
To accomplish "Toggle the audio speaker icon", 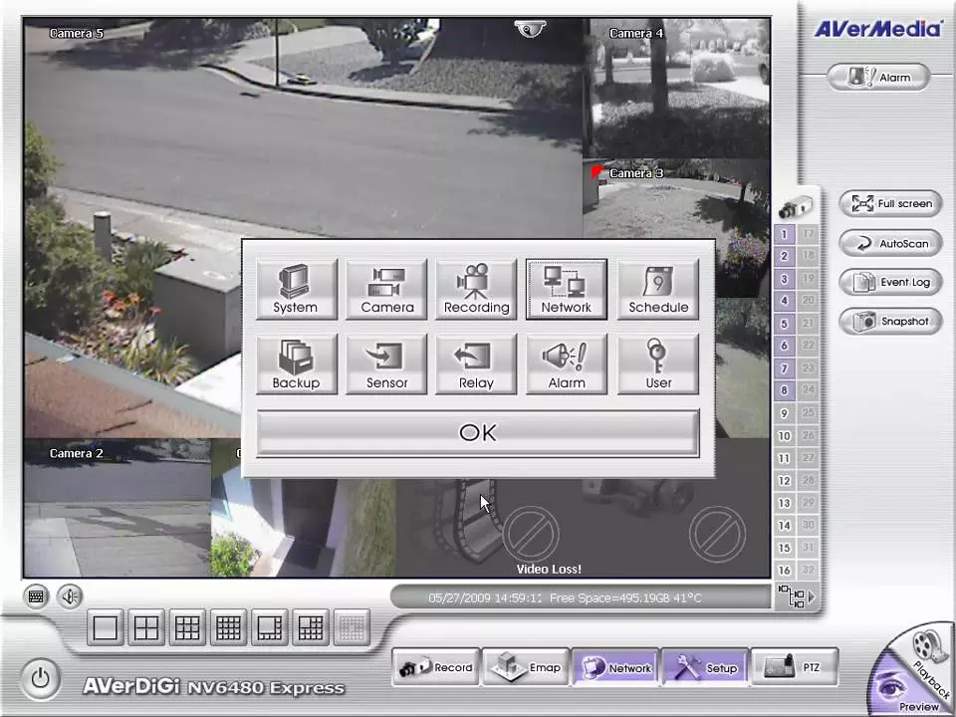I will pyautogui.click(x=69, y=597).
